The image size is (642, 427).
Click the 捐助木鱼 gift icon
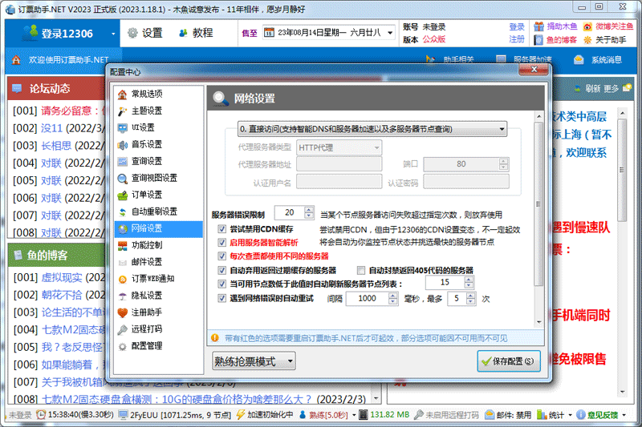[538, 26]
